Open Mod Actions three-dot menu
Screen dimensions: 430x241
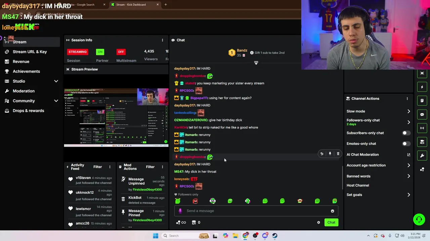(x=162, y=167)
